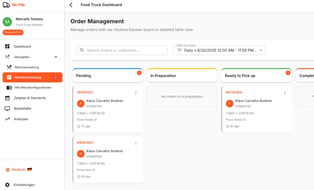Click customer avatar on order 695A7AD7
This screenshot has height=190, width=314.
click(x=81, y=153)
